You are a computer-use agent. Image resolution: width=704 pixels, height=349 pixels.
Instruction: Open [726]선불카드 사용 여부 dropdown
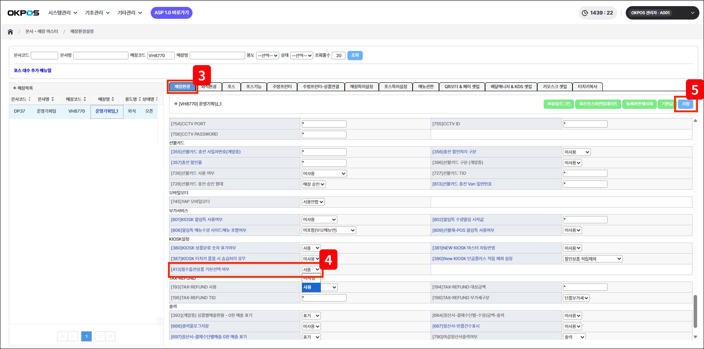click(324, 174)
